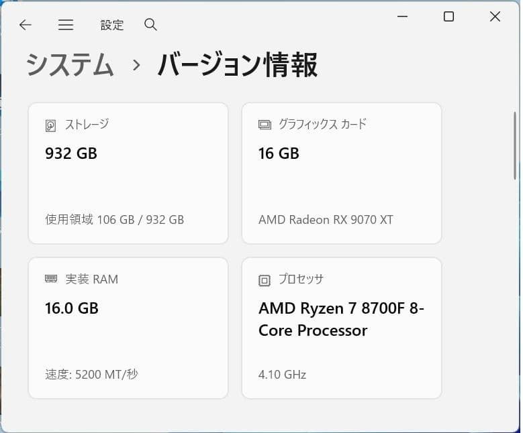This screenshot has width=523, height=433.
Task: Open the ストレージ 932 GB card
Action: click(128, 173)
